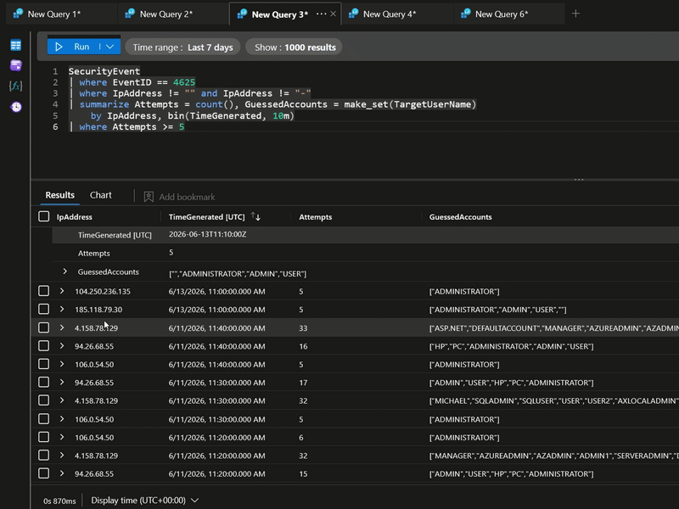Toggle the select-all checkbox in header

44,216
